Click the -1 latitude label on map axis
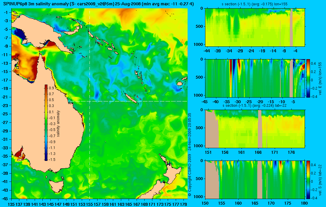Image resolution: width=326 pixels, height=207 pixels. pyautogui.click(x=6, y=12)
